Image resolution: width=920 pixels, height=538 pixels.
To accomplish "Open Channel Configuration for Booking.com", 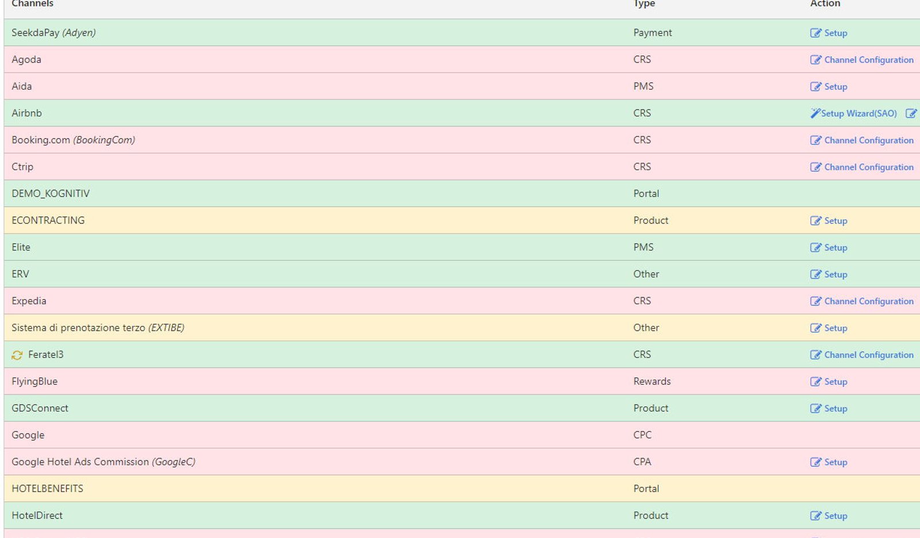I will click(869, 140).
